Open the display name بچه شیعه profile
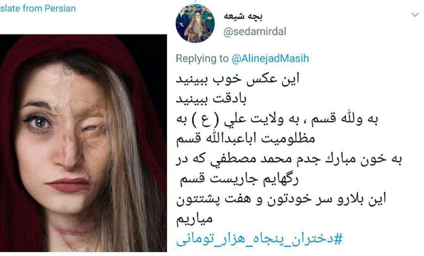The width and height of the screenshot is (424, 256). coord(243,17)
